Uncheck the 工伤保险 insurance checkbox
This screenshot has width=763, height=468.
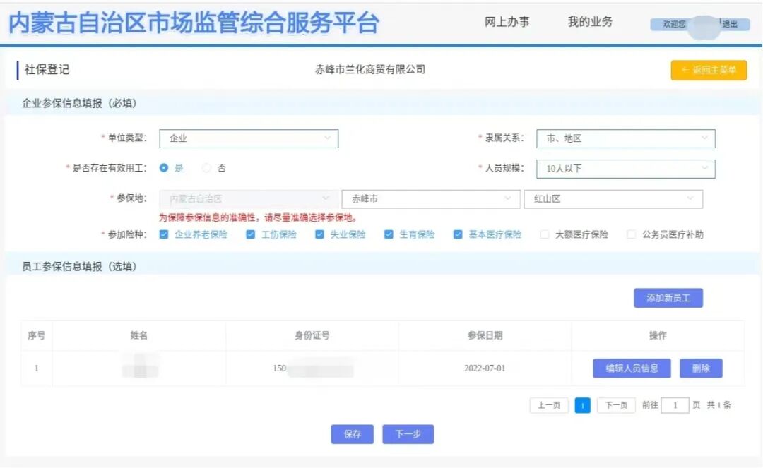pos(249,234)
